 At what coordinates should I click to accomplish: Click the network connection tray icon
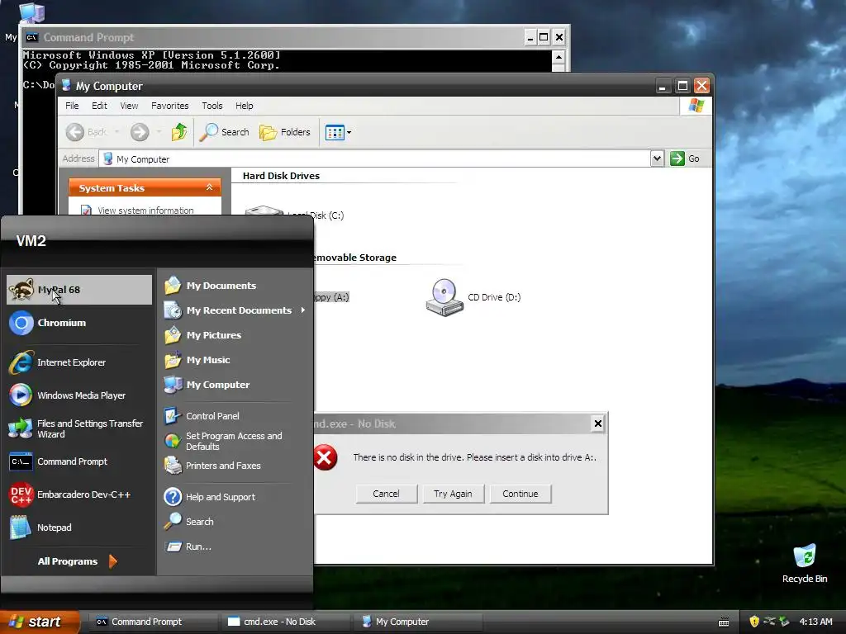(769, 622)
